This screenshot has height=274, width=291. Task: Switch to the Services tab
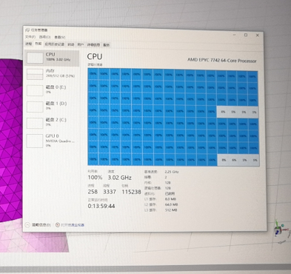[106, 45]
